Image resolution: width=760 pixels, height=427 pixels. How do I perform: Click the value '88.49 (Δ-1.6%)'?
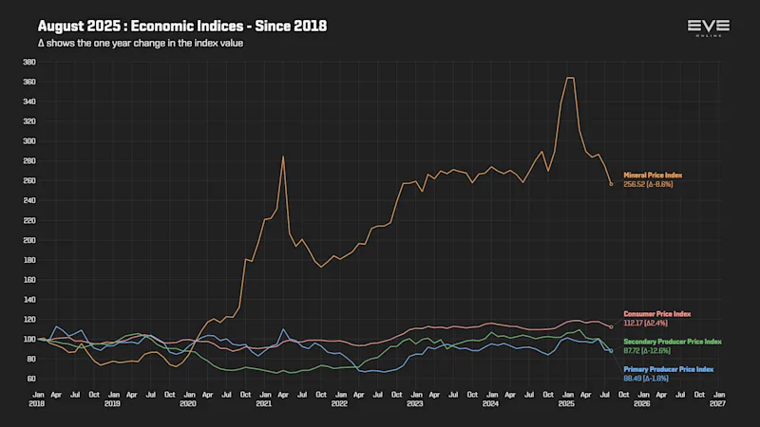[x=646, y=379]
